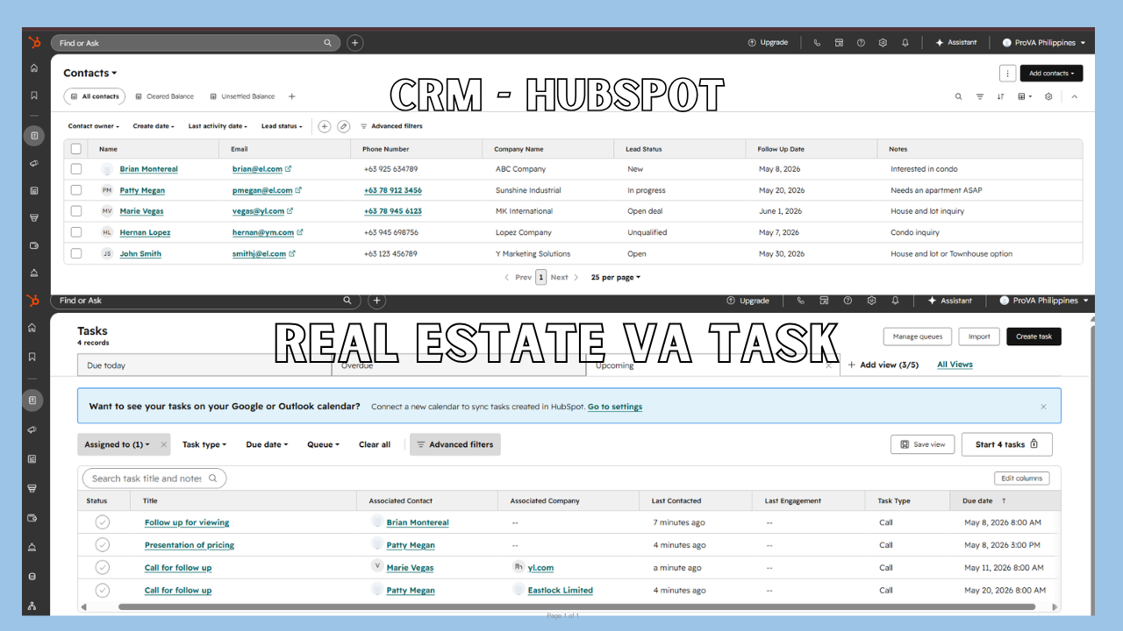Image resolution: width=1123 pixels, height=631 pixels.
Task: Select the checkbox for John Smith
Action: click(x=76, y=253)
